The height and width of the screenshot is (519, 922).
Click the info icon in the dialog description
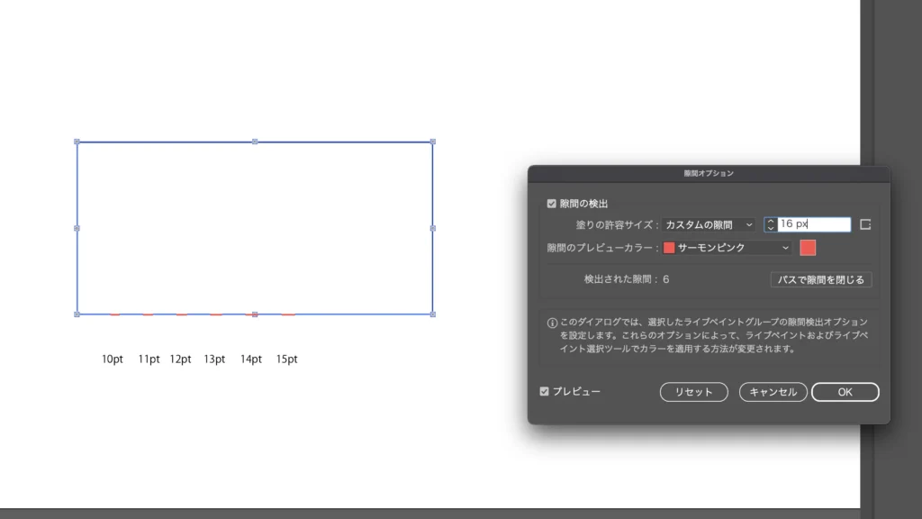[x=553, y=323]
